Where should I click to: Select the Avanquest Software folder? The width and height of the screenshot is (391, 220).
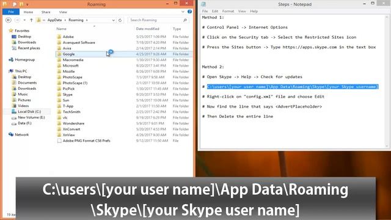coord(79,42)
